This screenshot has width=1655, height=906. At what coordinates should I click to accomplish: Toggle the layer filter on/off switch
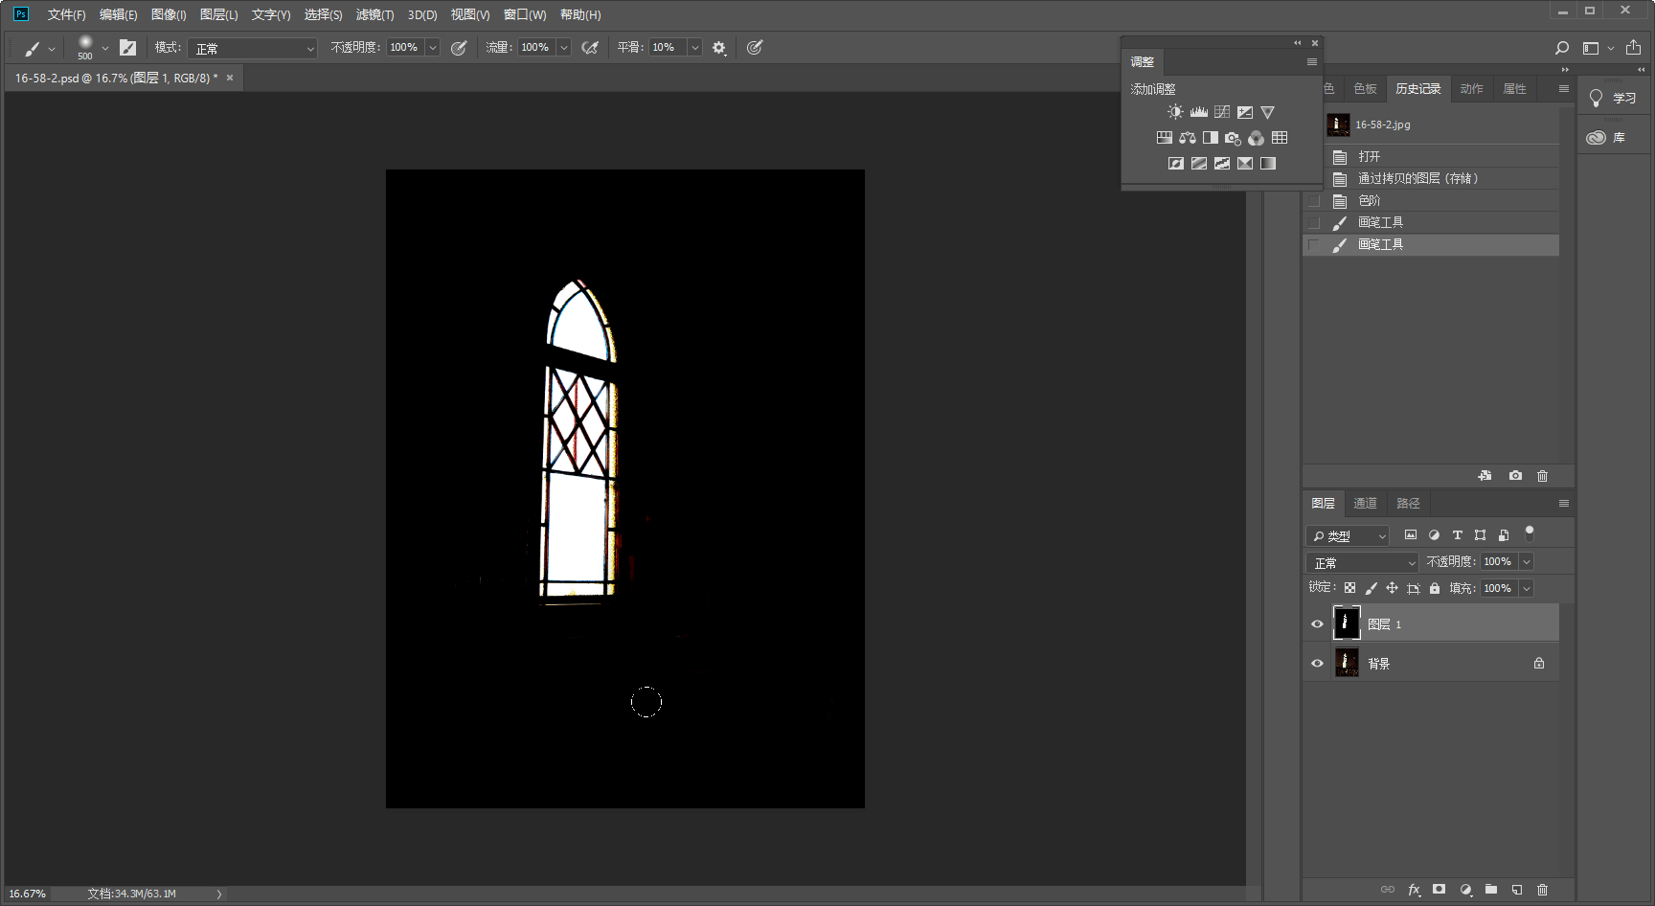(x=1530, y=532)
